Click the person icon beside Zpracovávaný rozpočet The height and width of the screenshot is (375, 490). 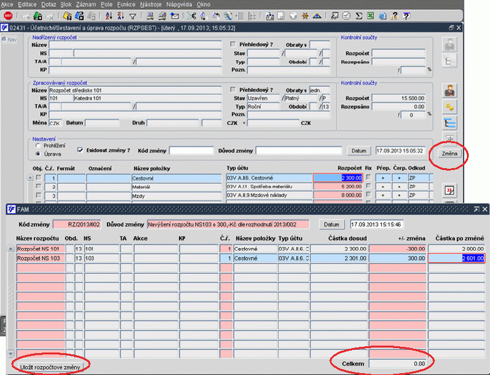(449, 90)
